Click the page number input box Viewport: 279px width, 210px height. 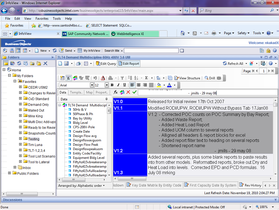point(263,71)
